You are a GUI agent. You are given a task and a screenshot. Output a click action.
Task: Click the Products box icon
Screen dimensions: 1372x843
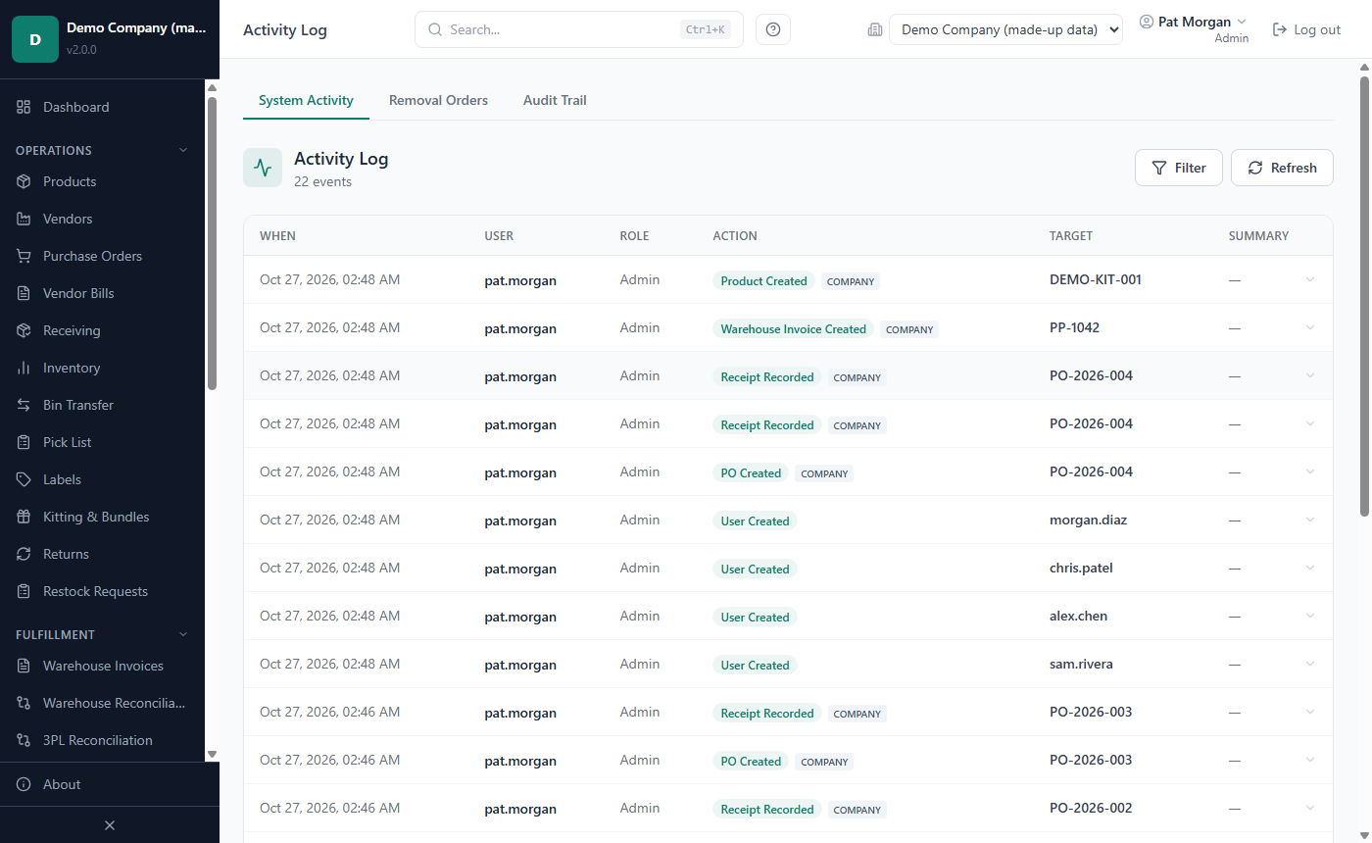(x=24, y=181)
